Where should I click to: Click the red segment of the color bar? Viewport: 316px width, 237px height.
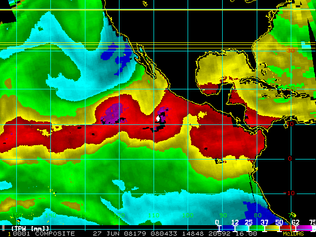click(287, 228)
